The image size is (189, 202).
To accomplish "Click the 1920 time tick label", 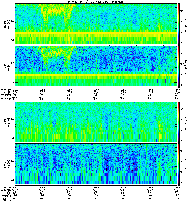I will click(x=123, y=198).
